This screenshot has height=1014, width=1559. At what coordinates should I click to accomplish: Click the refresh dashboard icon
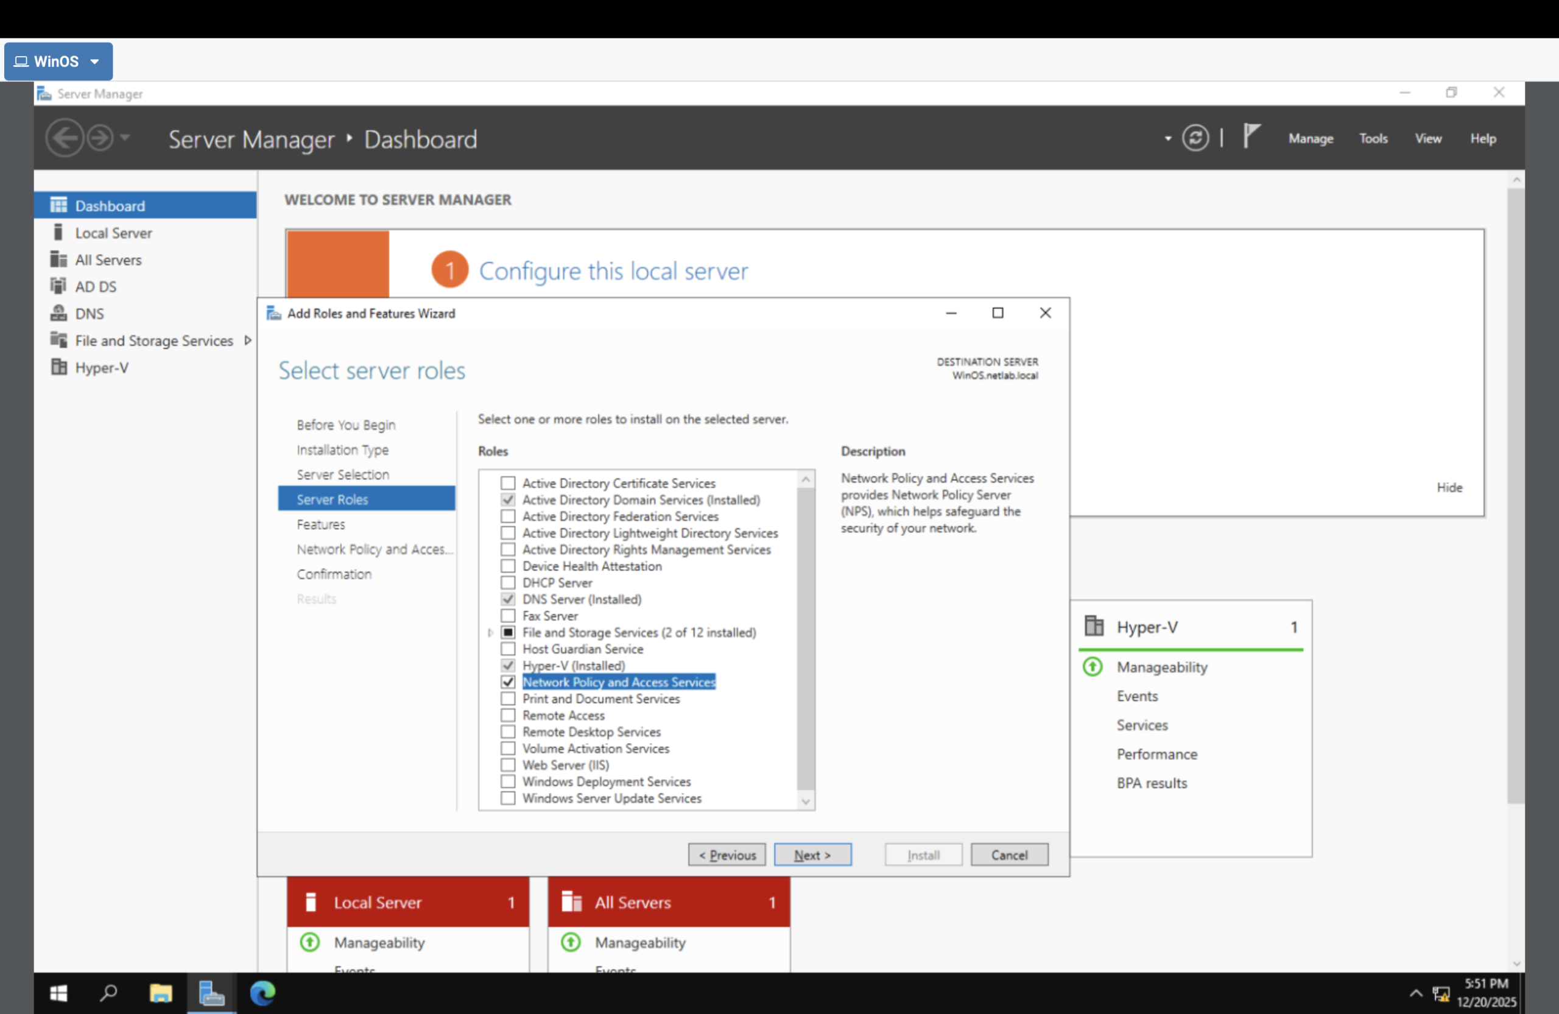[x=1195, y=138]
